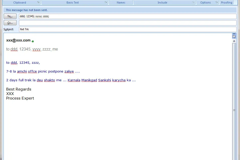Open the Options group dialog launcher
This screenshot has height=160, width=240.
pyautogui.click(x=216, y=2)
